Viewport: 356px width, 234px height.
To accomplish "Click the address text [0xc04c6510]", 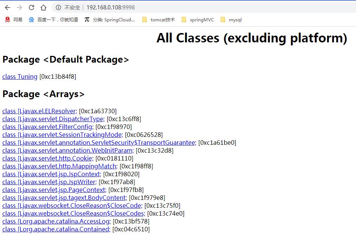I will tap(131, 229).
